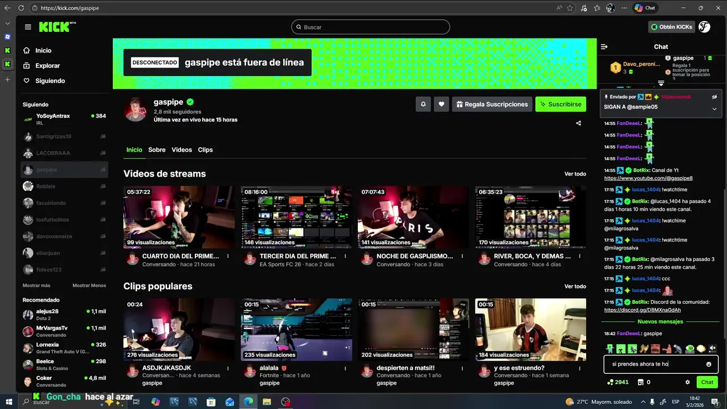Click Ver todo for Videos de streams
The height and width of the screenshot is (409, 727).
pyautogui.click(x=575, y=174)
